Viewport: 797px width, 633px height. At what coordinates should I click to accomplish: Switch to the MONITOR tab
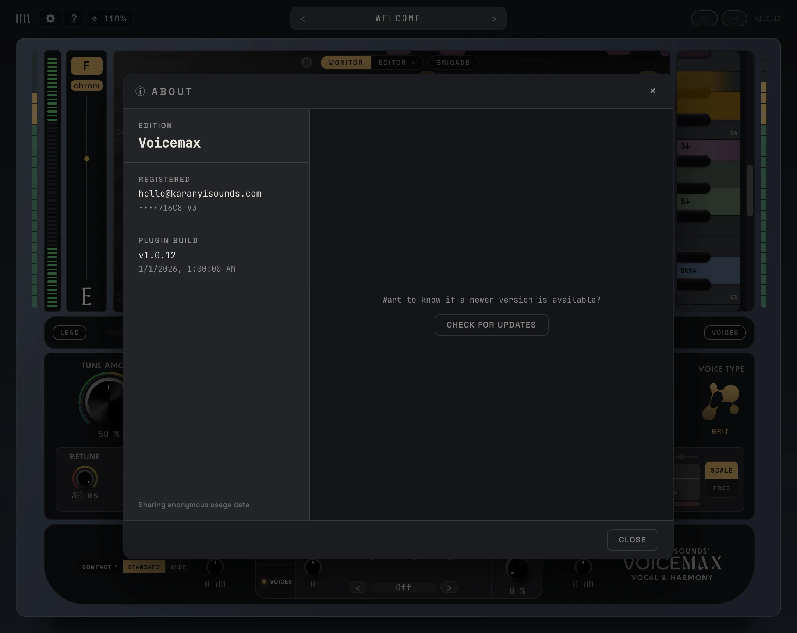point(346,63)
